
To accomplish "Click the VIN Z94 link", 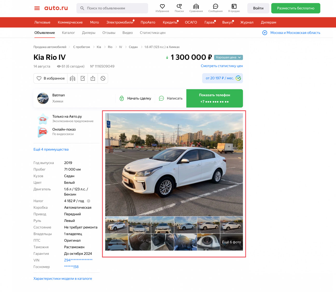I will 78,260.
